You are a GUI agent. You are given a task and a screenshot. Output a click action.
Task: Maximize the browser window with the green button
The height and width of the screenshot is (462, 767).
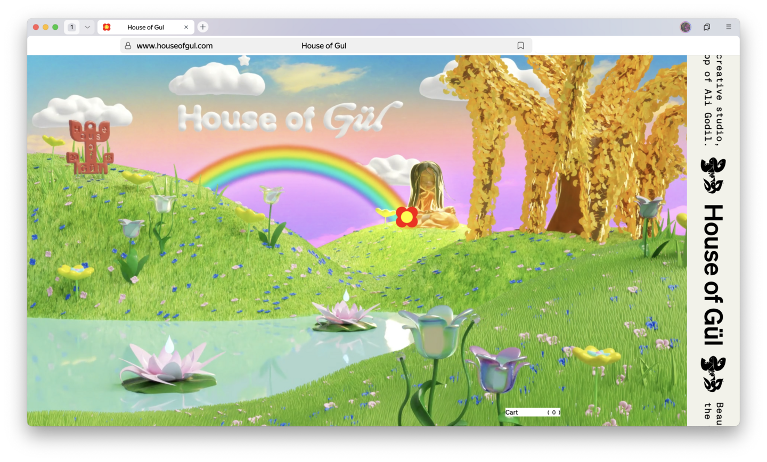pyautogui.click(x=55, y=27)
